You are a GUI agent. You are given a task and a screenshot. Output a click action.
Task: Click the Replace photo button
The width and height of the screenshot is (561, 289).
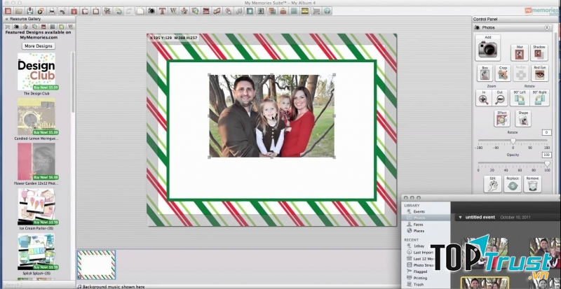click(x=513, y=184)
